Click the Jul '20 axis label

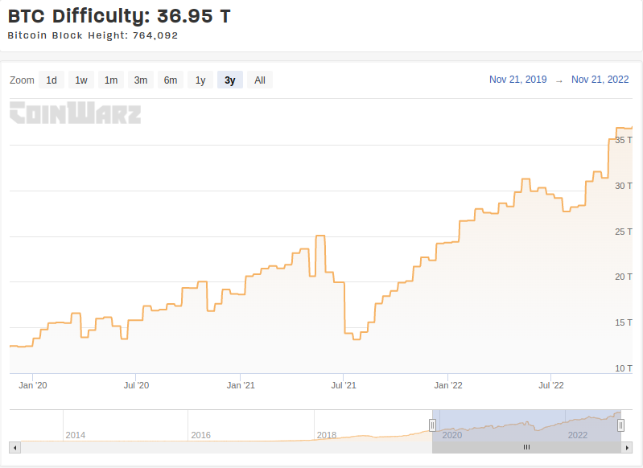136,386
